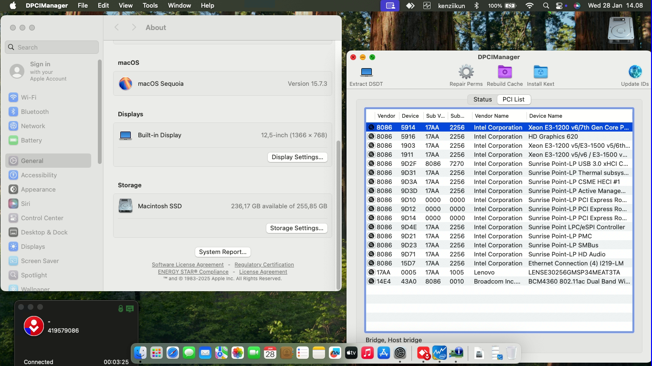Screen dimensions: 652x366
Task: Open Desktop & Dock settings
Action: 48,232
